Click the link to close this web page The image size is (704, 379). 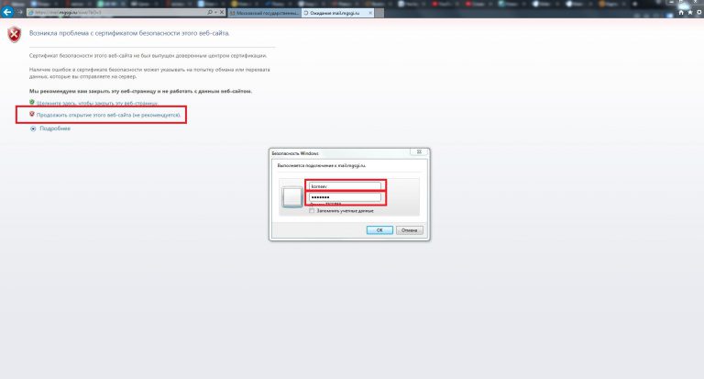click(x=97, y=104)
